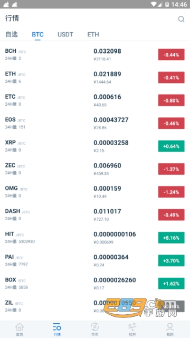Open the search magnifier icon

[181, 19]
